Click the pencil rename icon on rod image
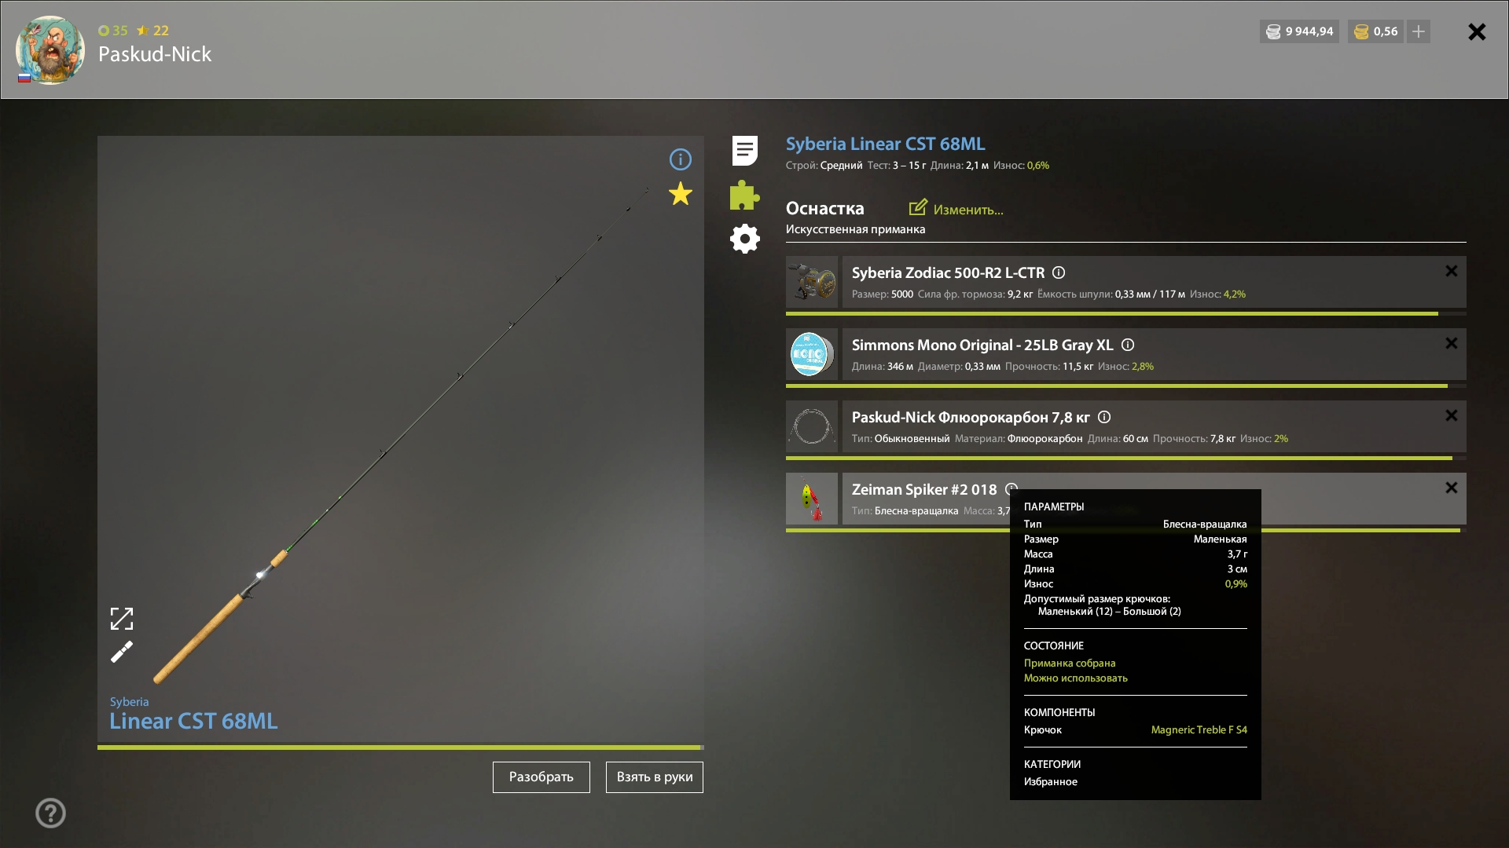1509x848 pixels. [122, 652]
